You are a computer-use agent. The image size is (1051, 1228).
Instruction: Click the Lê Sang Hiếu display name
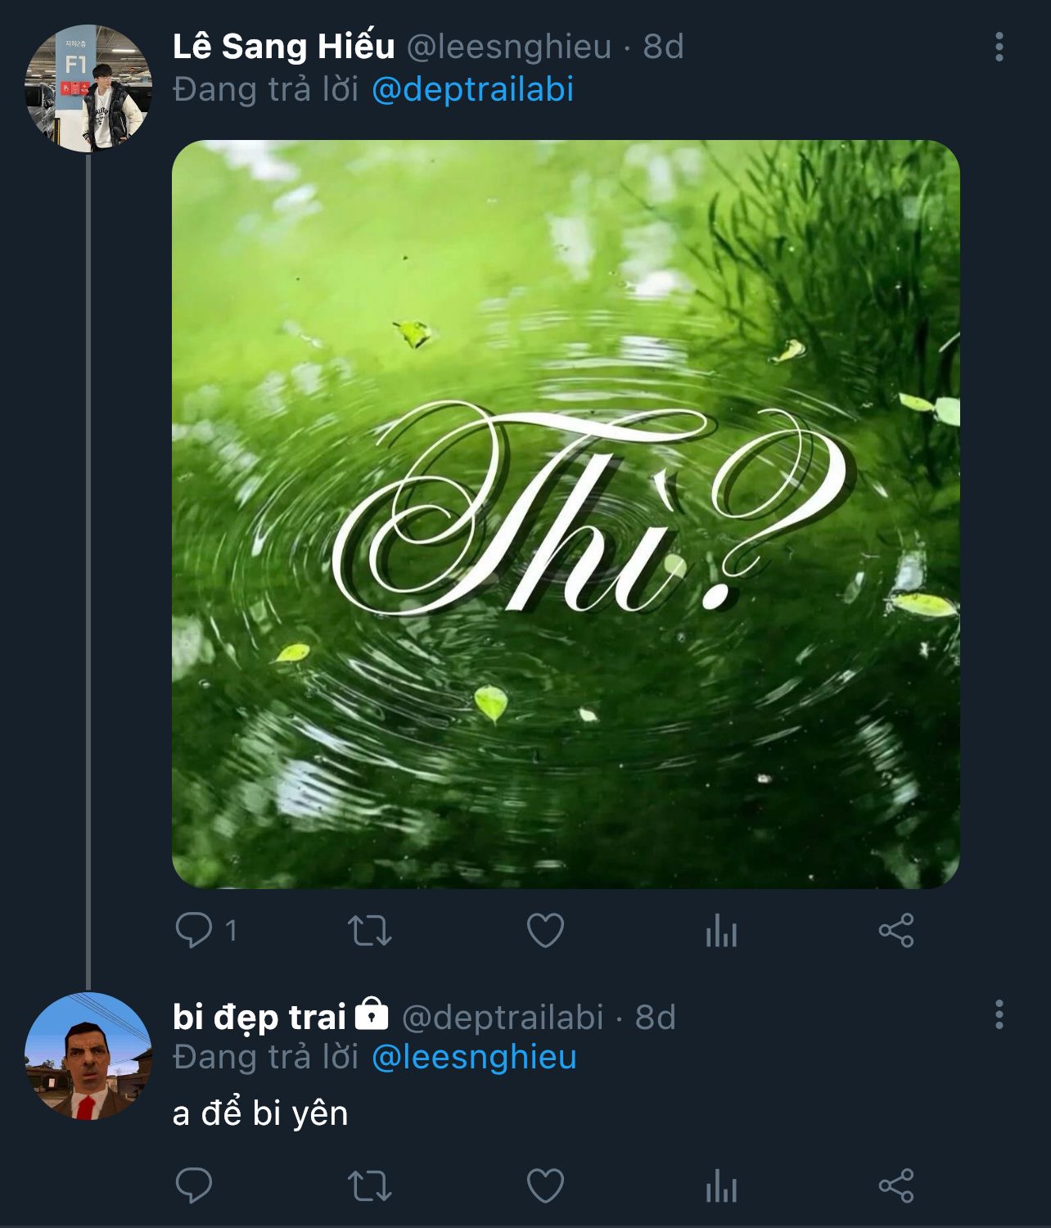(x=283, y=47)
